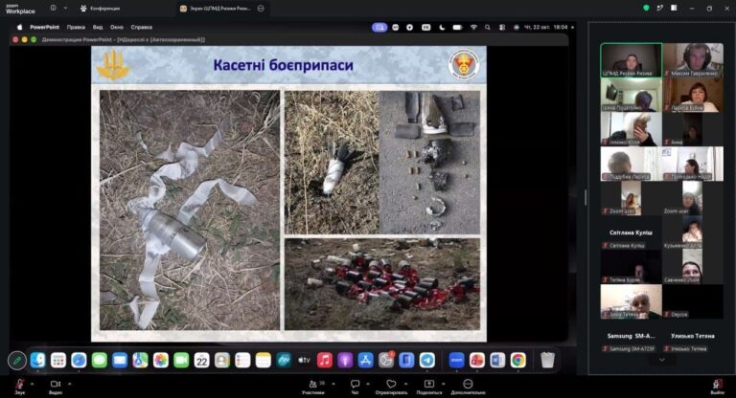The width and height of the screenshot is (736, 398).
Task: Open video options arrow next to Видео
Action: [69, 384]
